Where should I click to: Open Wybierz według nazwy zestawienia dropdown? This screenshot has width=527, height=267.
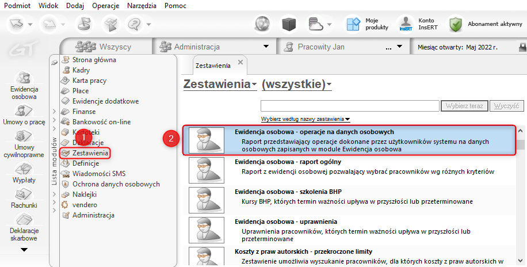tap(305, 119)
